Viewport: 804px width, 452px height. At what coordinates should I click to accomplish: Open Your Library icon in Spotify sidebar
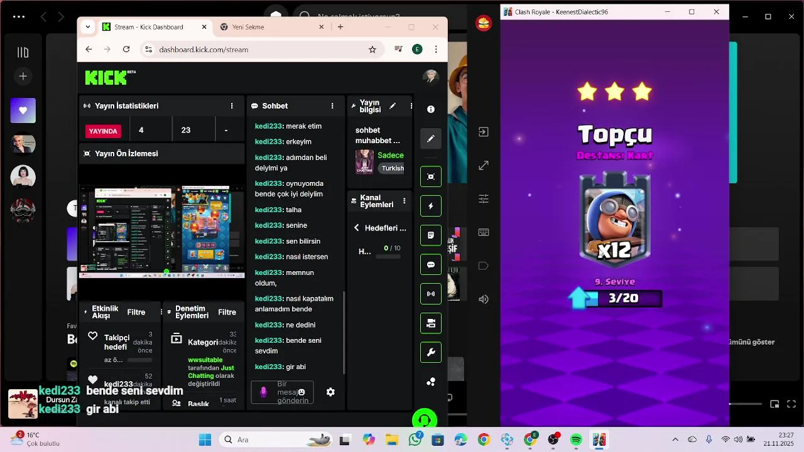pos(23,52)
